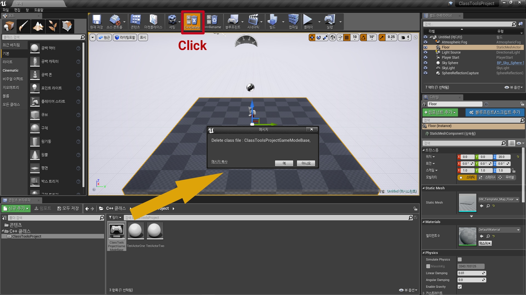This screenshot has width=526, height=295.
Task: Open the Add Component dropdown
Action: pyautogui.click(x=440, y=112)
